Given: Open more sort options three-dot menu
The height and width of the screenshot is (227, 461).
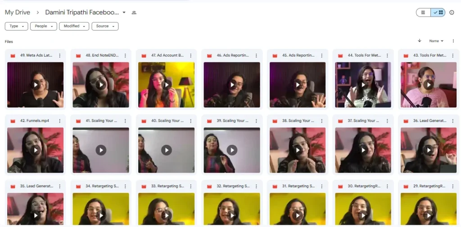Looking at the screenshot, I should [x=453, y=41].
